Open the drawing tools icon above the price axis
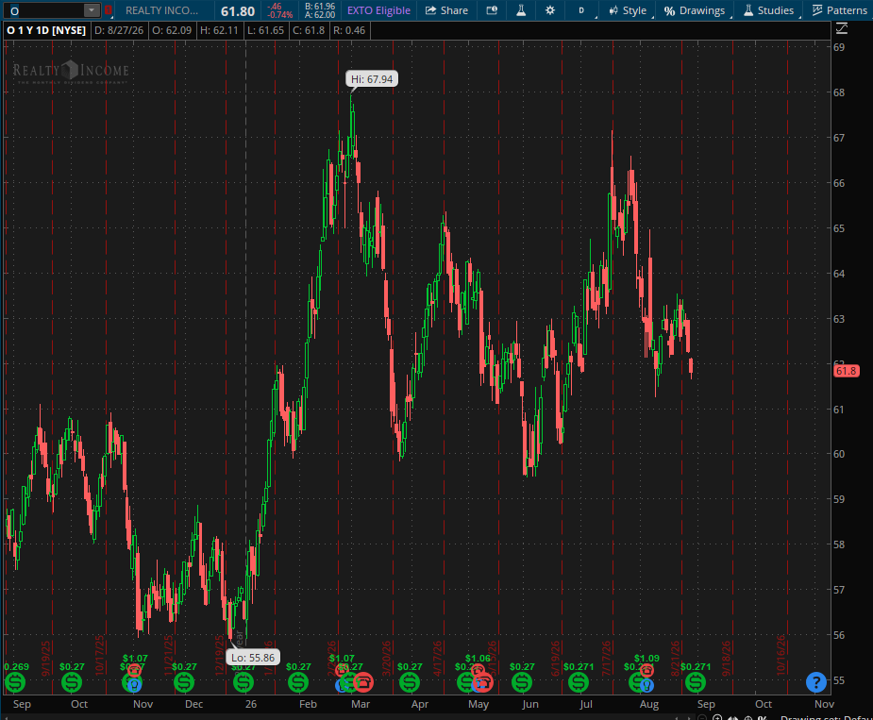873x720 pixels. pos(841,28)
